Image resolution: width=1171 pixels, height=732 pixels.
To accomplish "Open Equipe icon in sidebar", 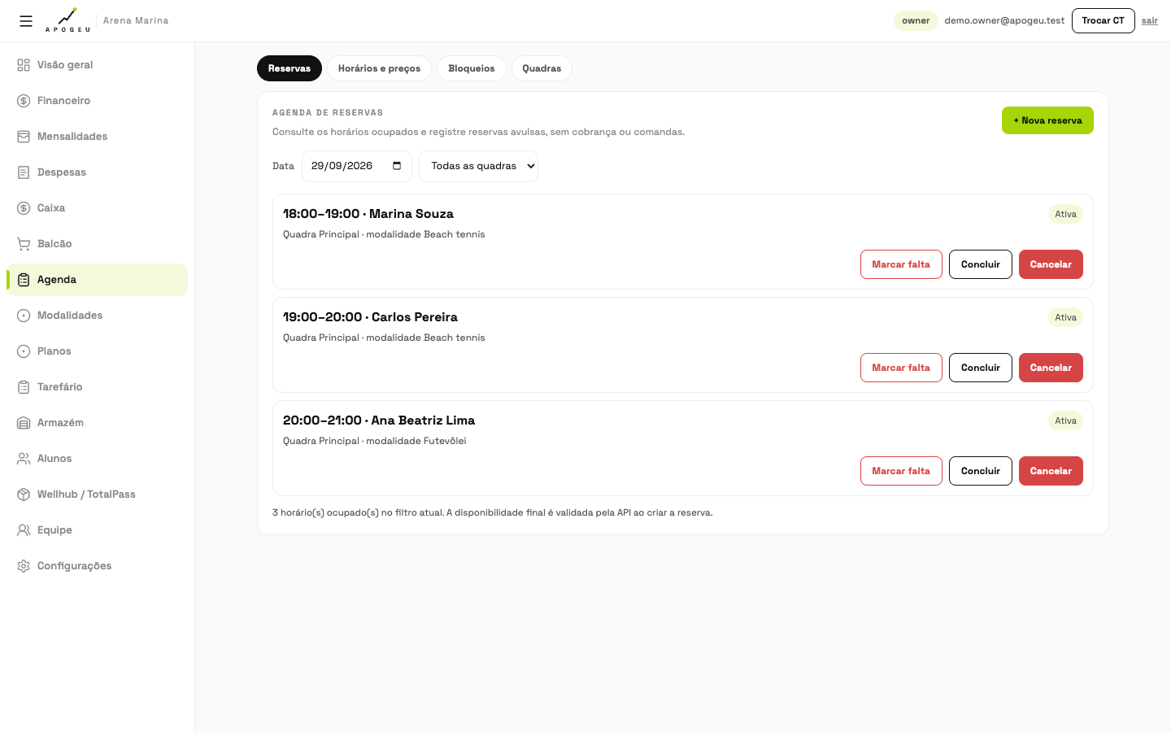I will click(x=24, y=530).
